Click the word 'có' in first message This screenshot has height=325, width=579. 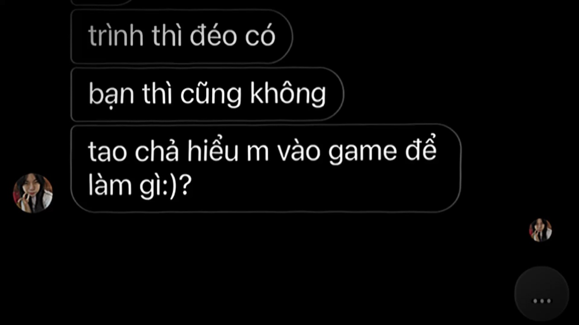(x=260, y=35)
